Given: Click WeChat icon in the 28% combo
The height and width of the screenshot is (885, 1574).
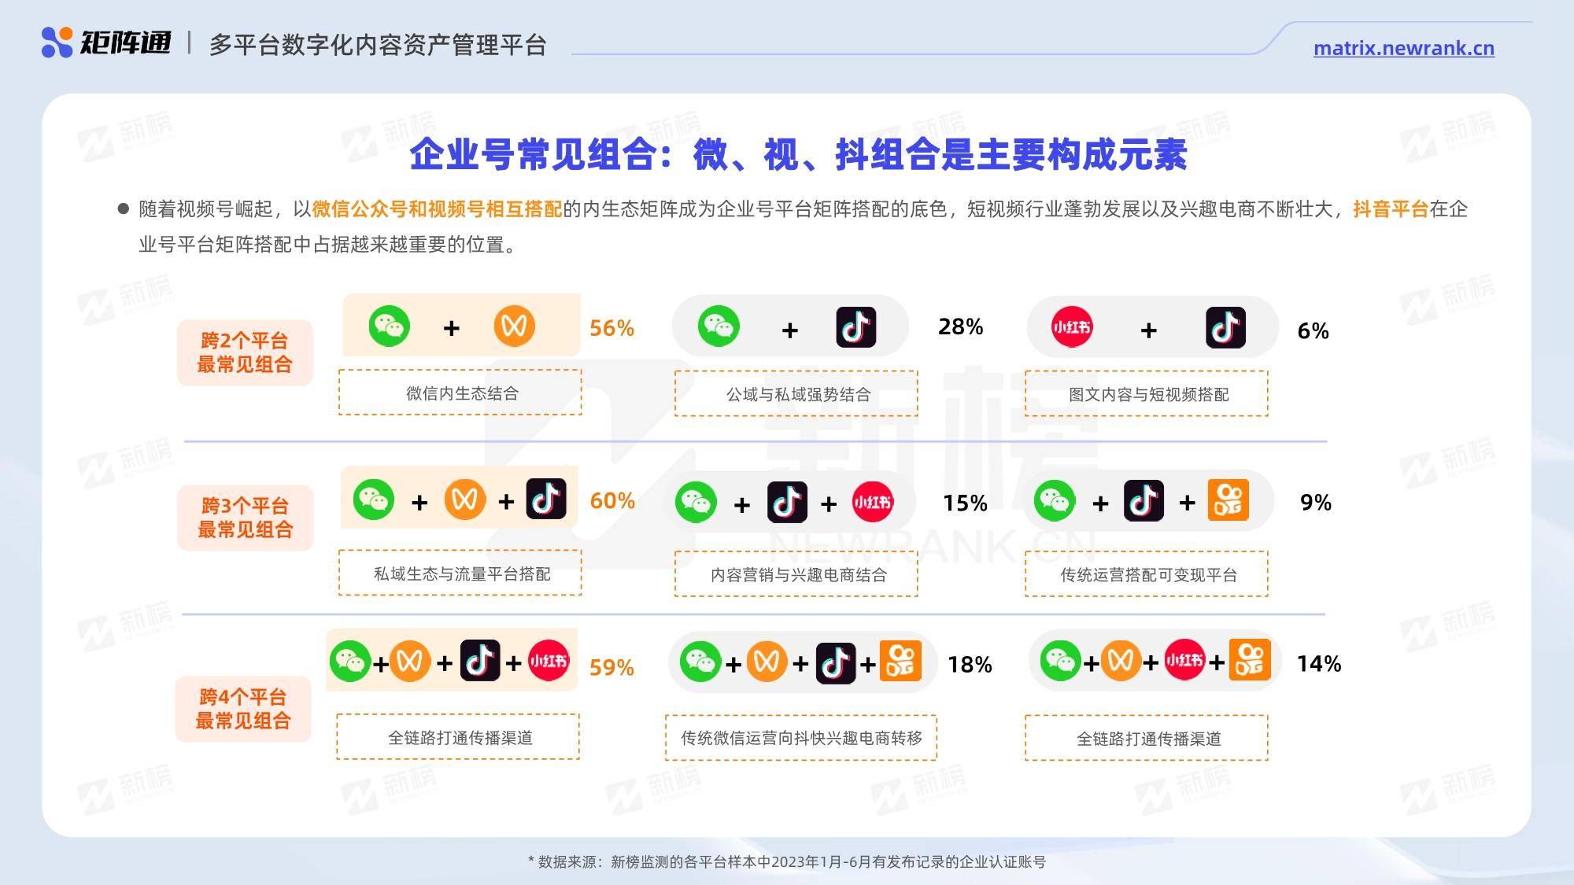Looking at the screenshot, I should (x=719, y=326).
